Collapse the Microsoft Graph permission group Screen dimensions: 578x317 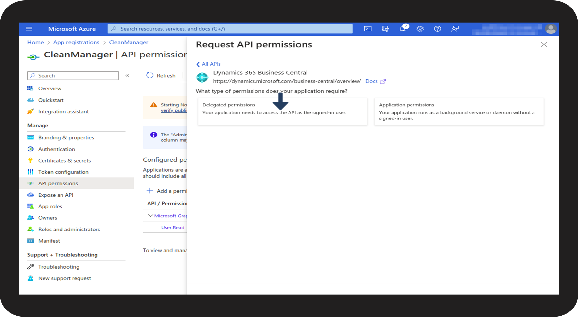pyautogui.click(x=150, y=216)
